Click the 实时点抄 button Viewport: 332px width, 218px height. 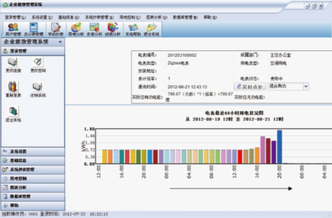[250, 87]
